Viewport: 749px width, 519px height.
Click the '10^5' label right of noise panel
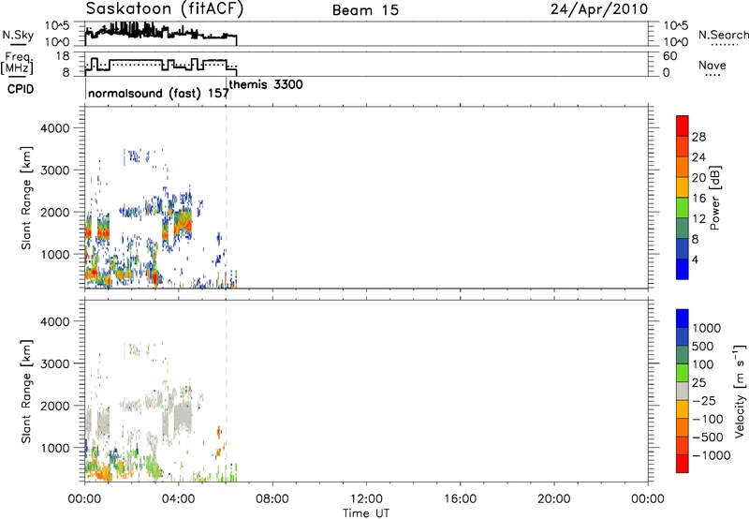click(x=676, y=25)
